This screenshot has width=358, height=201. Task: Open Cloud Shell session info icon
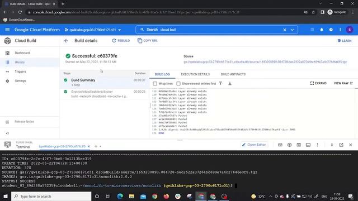(x=308, y=145)
